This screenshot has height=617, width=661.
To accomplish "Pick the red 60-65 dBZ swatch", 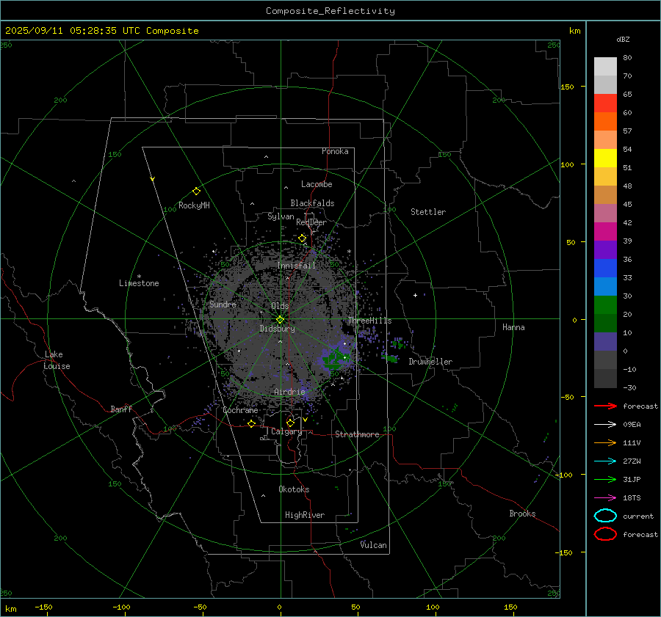I will (605, 103).
